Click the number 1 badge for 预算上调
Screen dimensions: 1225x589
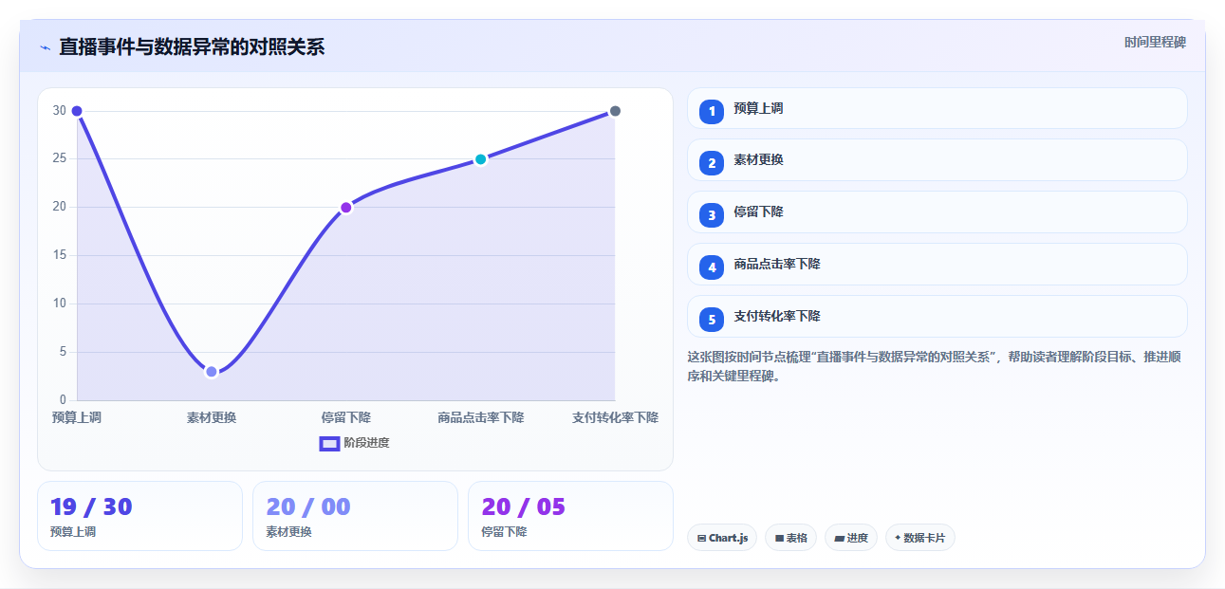[x=712, y=112]
